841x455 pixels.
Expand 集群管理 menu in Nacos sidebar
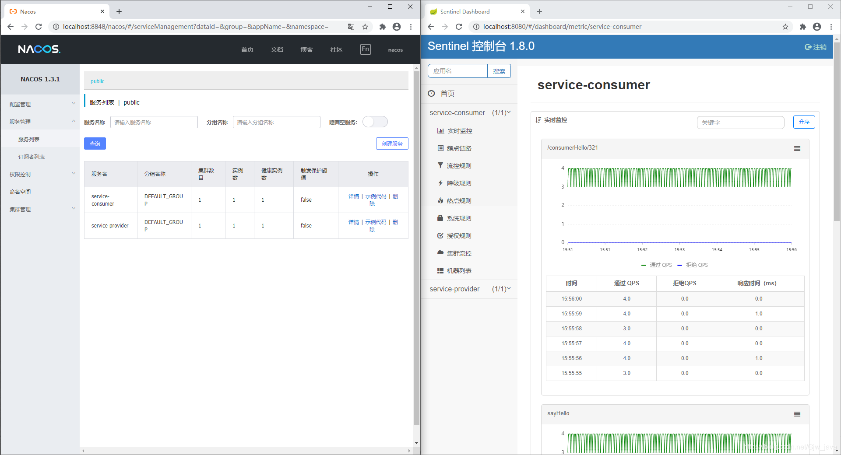click(40, 209)
